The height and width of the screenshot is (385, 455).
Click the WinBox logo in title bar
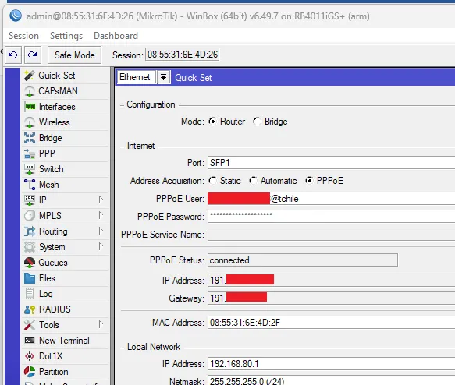pyautogui.click(x=16, y=16)
